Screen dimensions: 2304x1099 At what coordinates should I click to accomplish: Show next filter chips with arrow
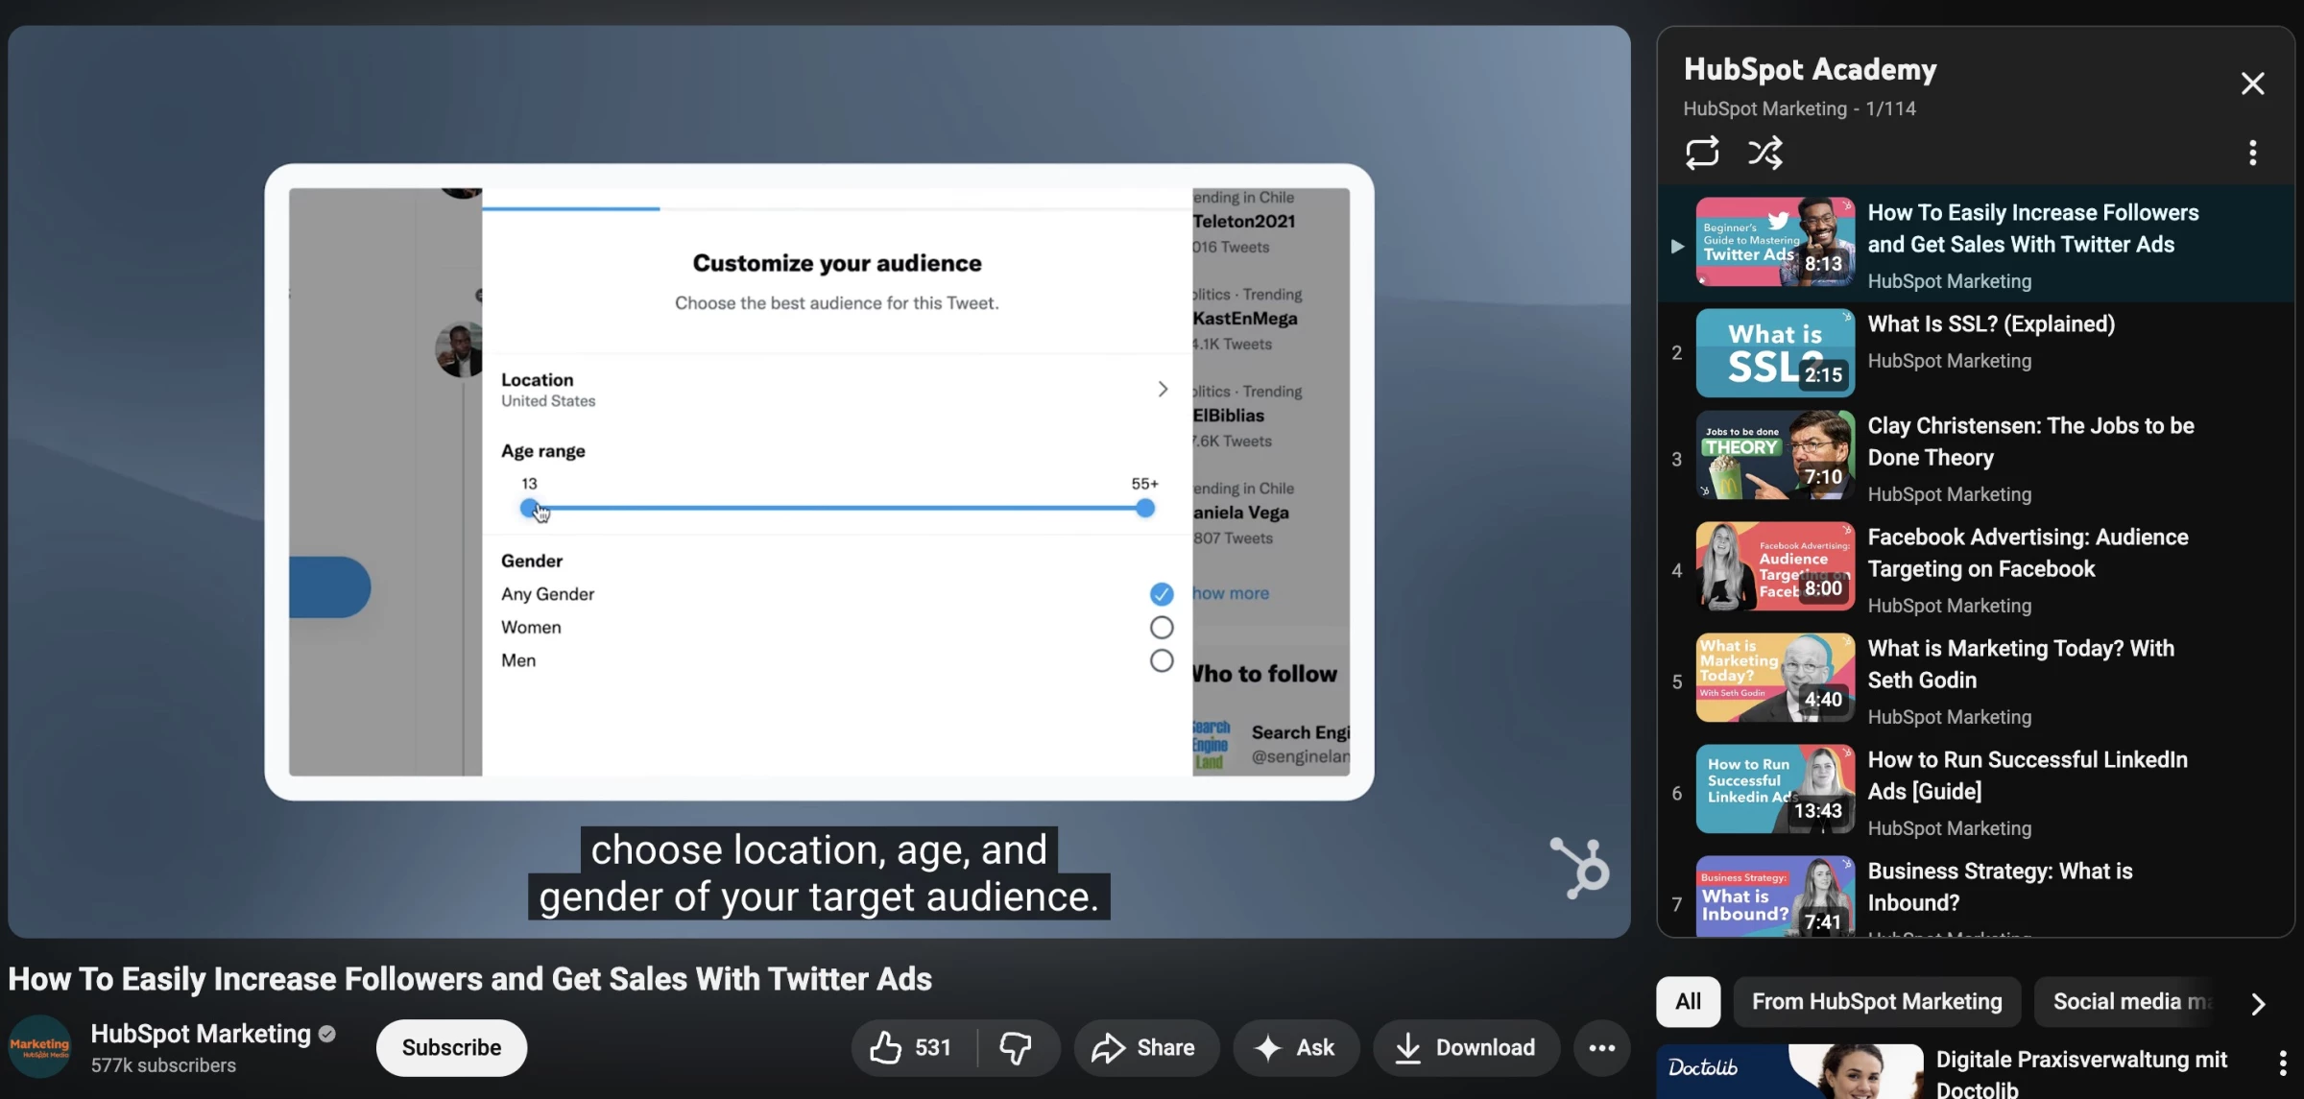click(x=2258, y=1003)
